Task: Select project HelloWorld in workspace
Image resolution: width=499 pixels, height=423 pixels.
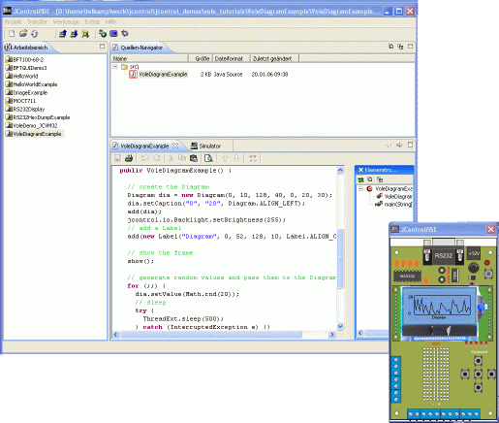Action: [22, 76]
